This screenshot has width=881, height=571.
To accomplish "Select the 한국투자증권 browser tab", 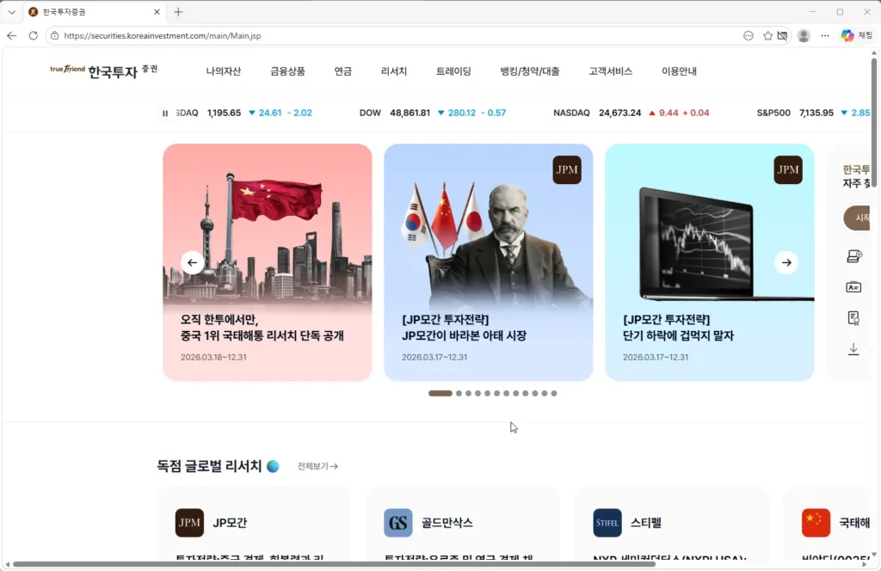I will click(x=86, y=12).
